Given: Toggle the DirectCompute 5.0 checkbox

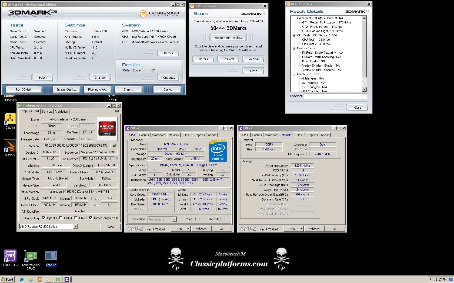Looking at the screenshot, I should pyautogui.click(x=91, y=218).
